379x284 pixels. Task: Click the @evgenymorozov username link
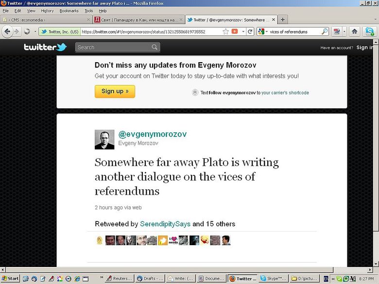pyautogui.click(x=152, y=134)
